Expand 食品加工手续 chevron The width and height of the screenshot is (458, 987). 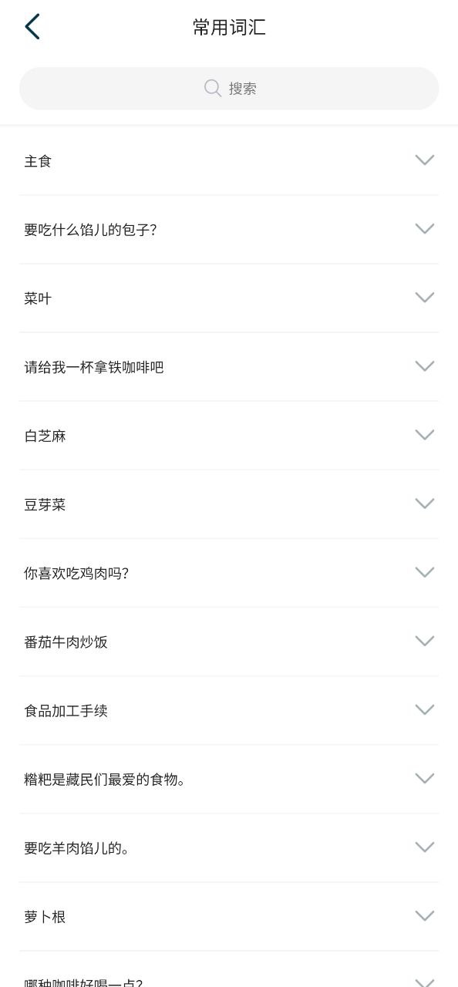coord(425,709)
